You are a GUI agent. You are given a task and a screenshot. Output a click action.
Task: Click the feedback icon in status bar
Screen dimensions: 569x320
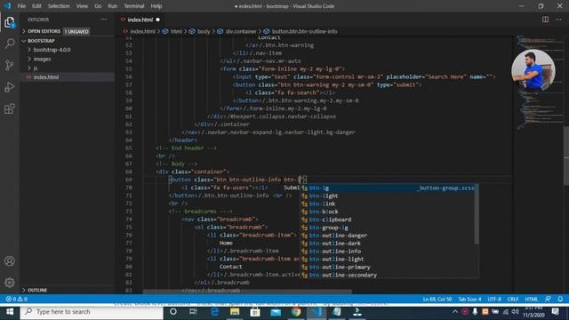[x=548, y=300]
